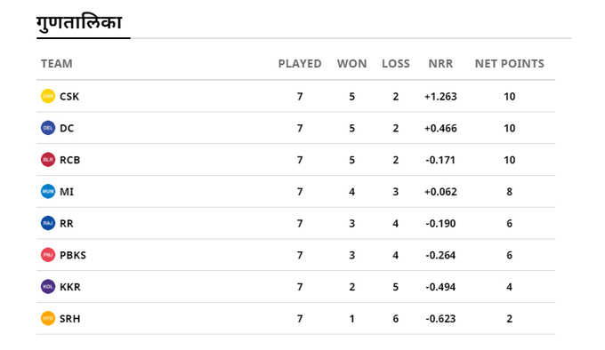
Task: Select SRH's net points value 2
Action: coord(509,318)
